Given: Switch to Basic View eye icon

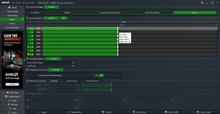Looking at the screenshot, I should [8, 92].
